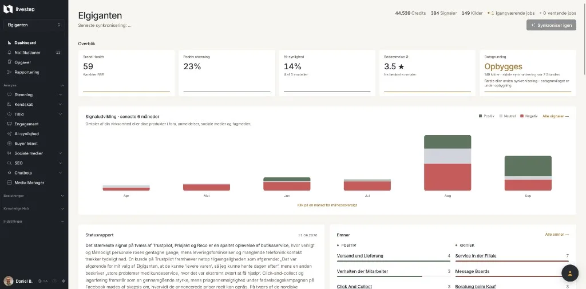Viewport: 586px width, 289px height.
Task: Open Notifikationer via the bell icon
Action: click(9, 53)
